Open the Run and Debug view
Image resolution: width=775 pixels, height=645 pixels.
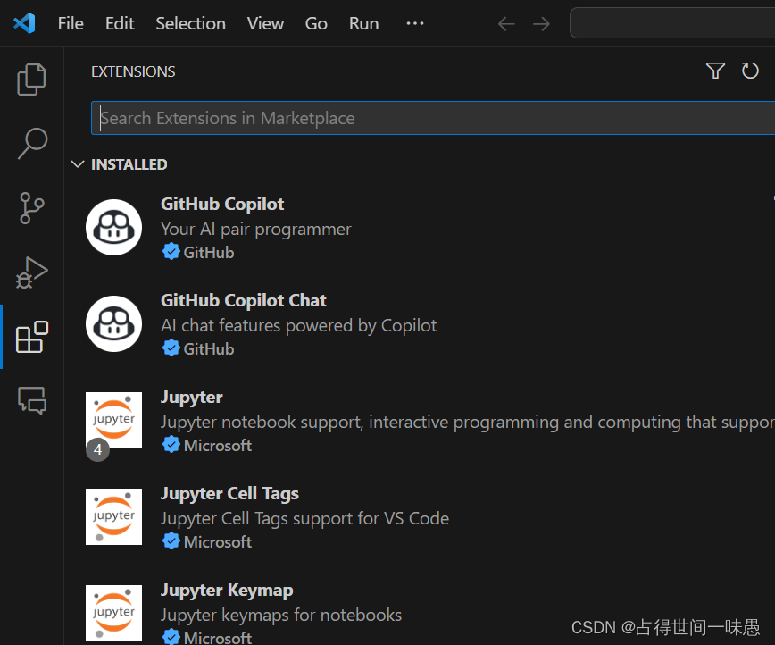coord(31,272)
